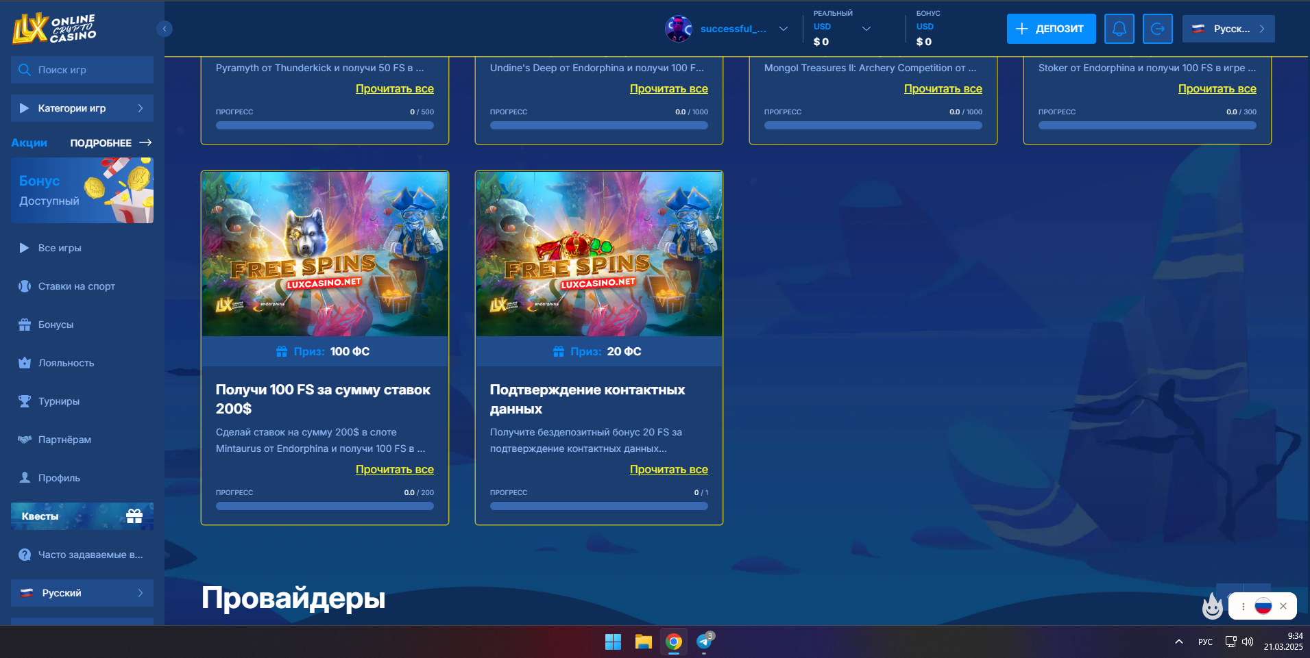
Task: Open Telegram from the taskbar
Action: coord(704,642)
